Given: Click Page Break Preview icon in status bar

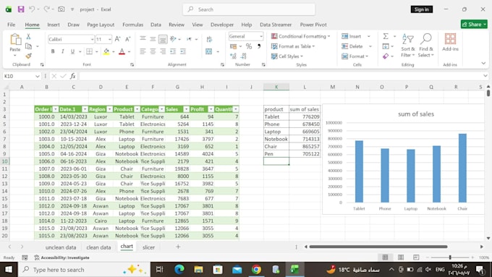Looking at the screenshot, I should pyautogui.click(x=416, y=257).
